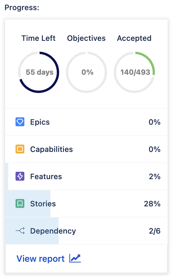
Task: Click the green Stories bookmark icon
Action: pos(20,204)
